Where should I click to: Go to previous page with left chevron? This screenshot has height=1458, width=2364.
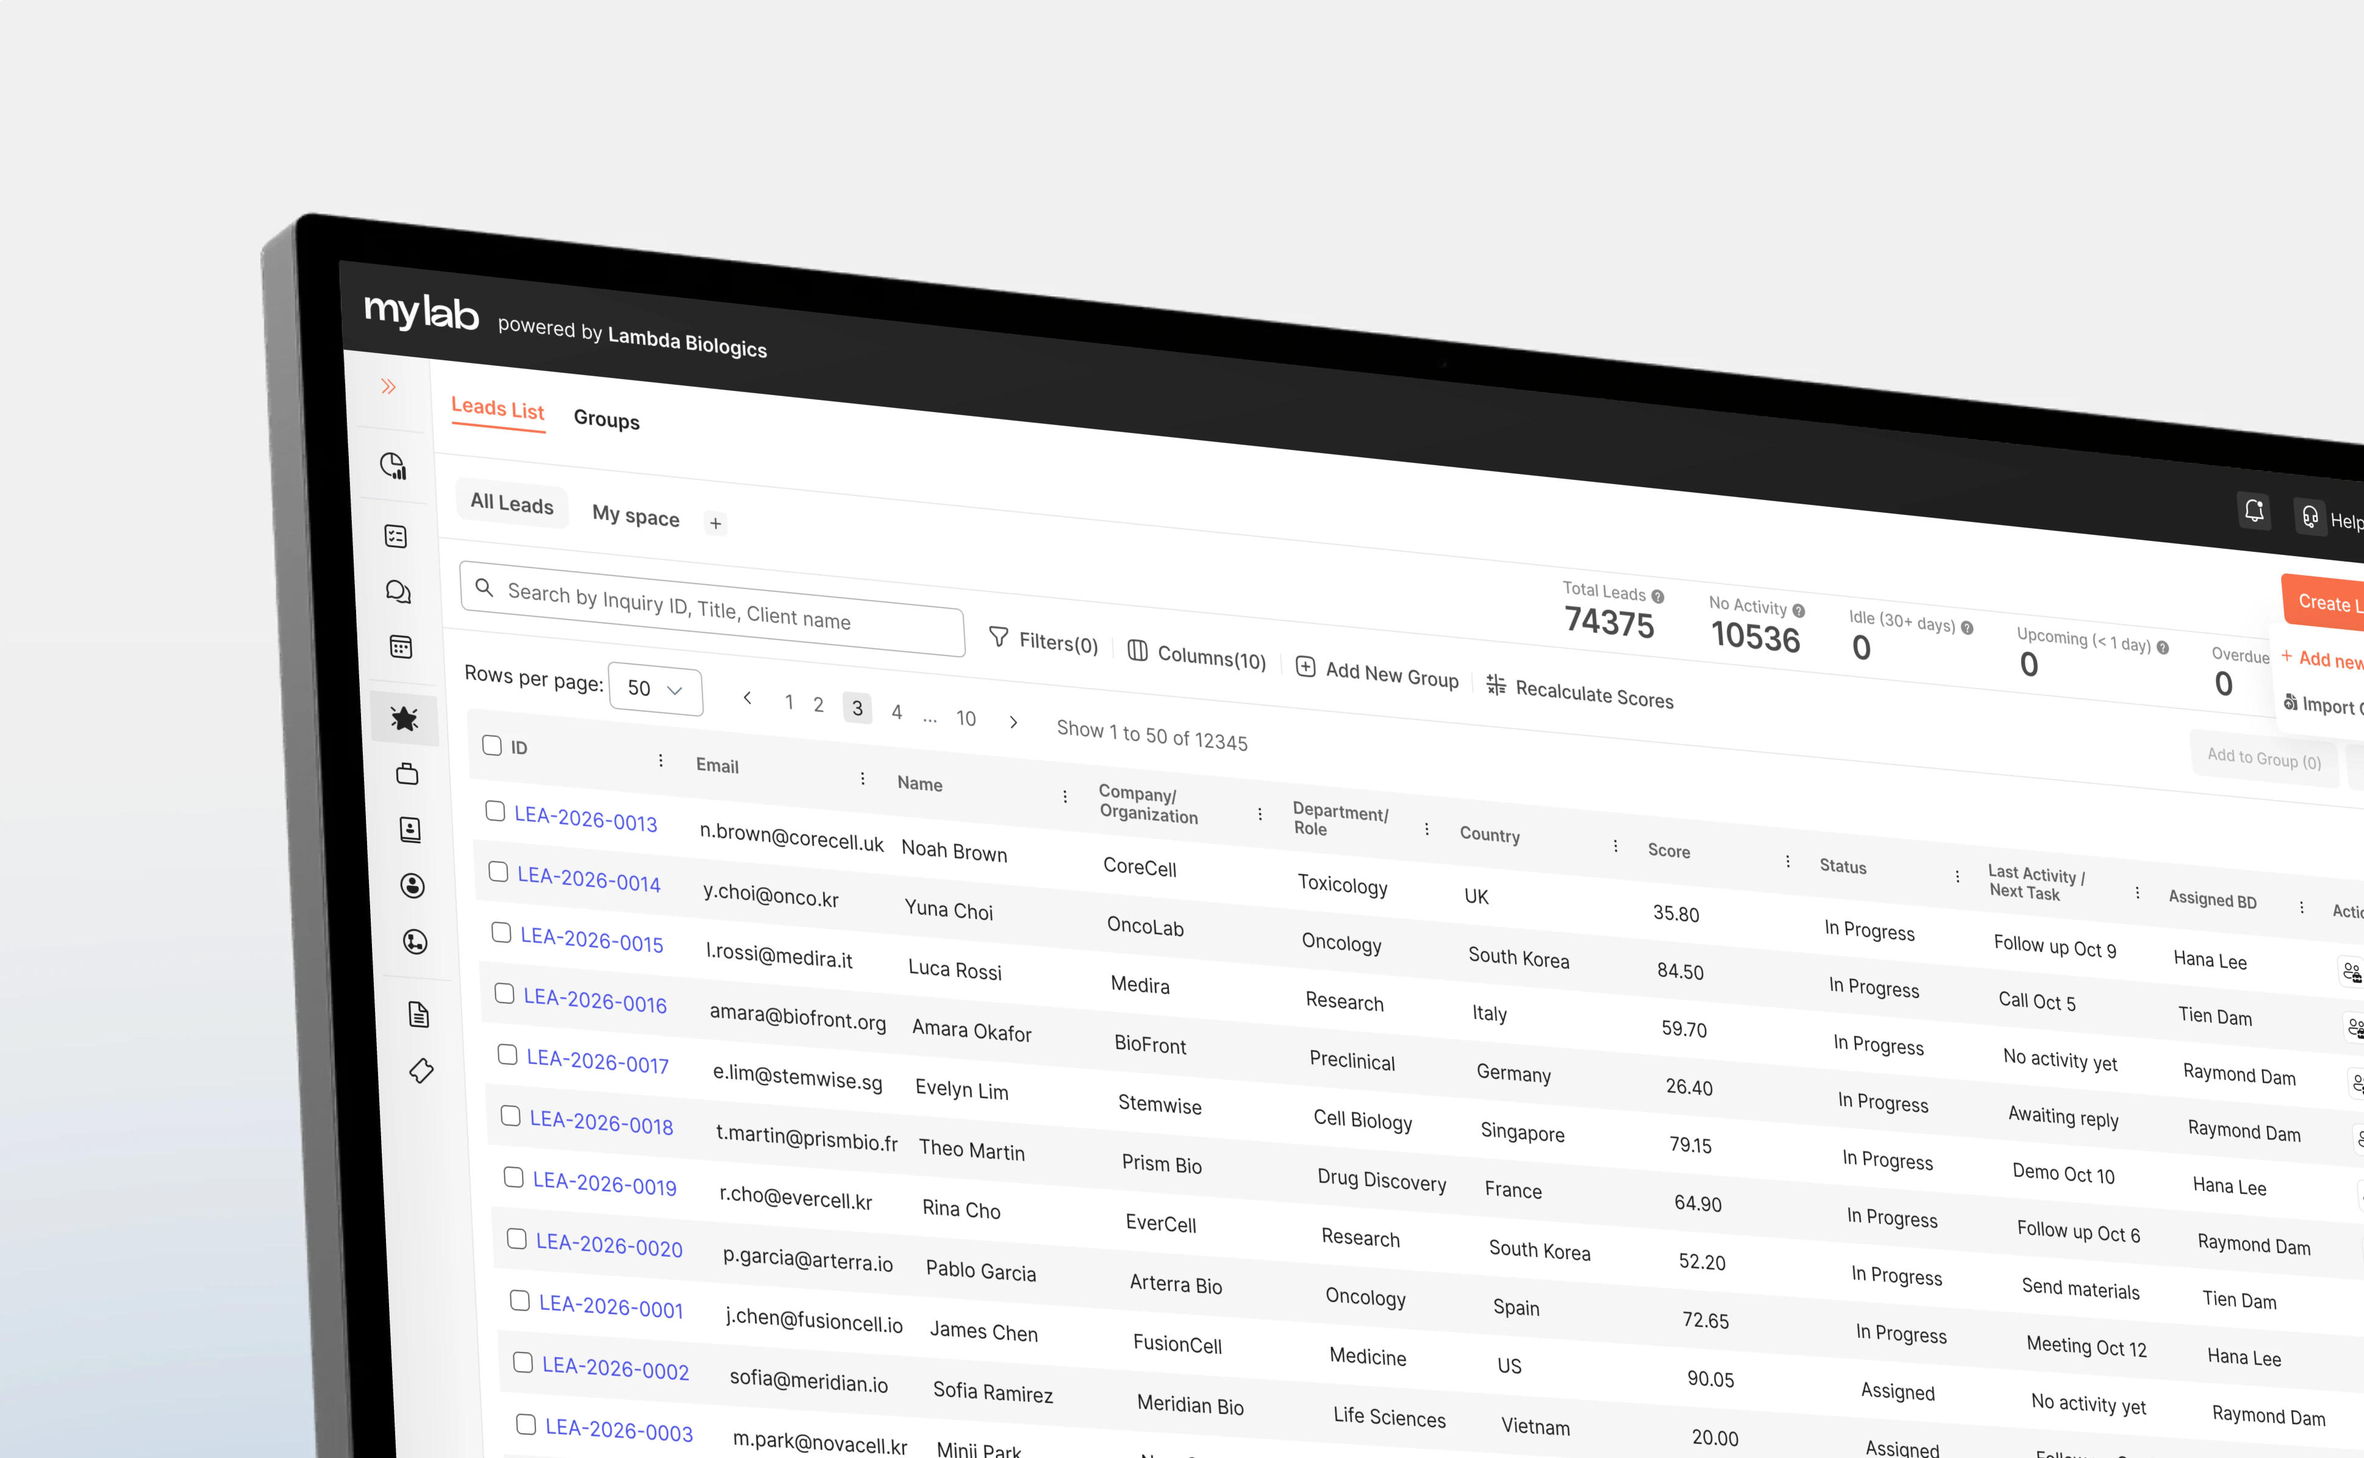pyautogui.click(x=747, y=697)
